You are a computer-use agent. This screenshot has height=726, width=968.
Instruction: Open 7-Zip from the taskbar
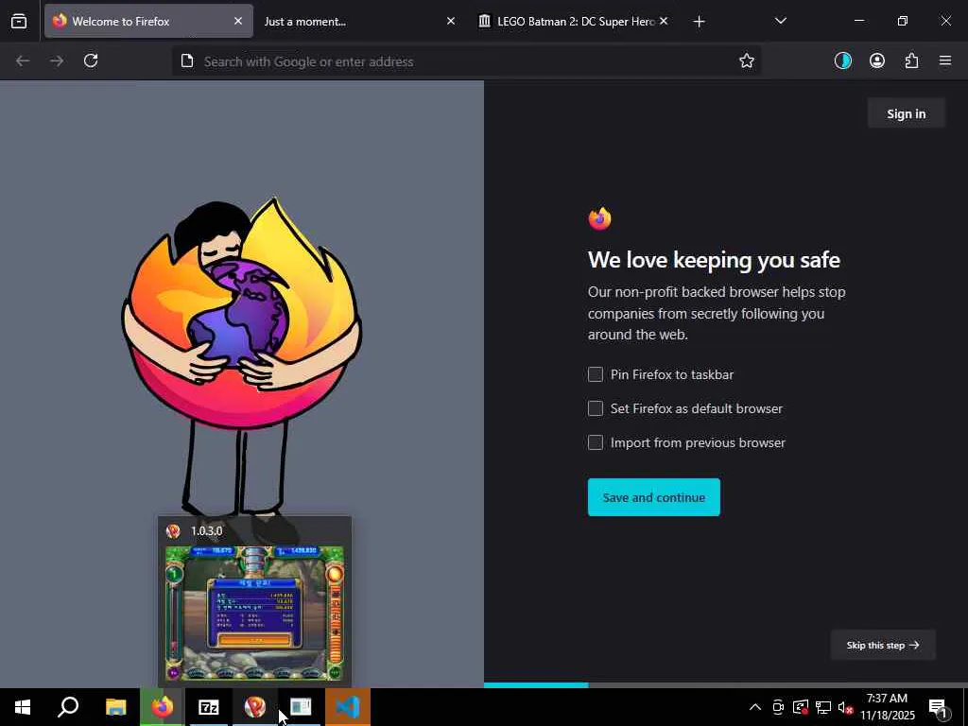tap(208, 707)
